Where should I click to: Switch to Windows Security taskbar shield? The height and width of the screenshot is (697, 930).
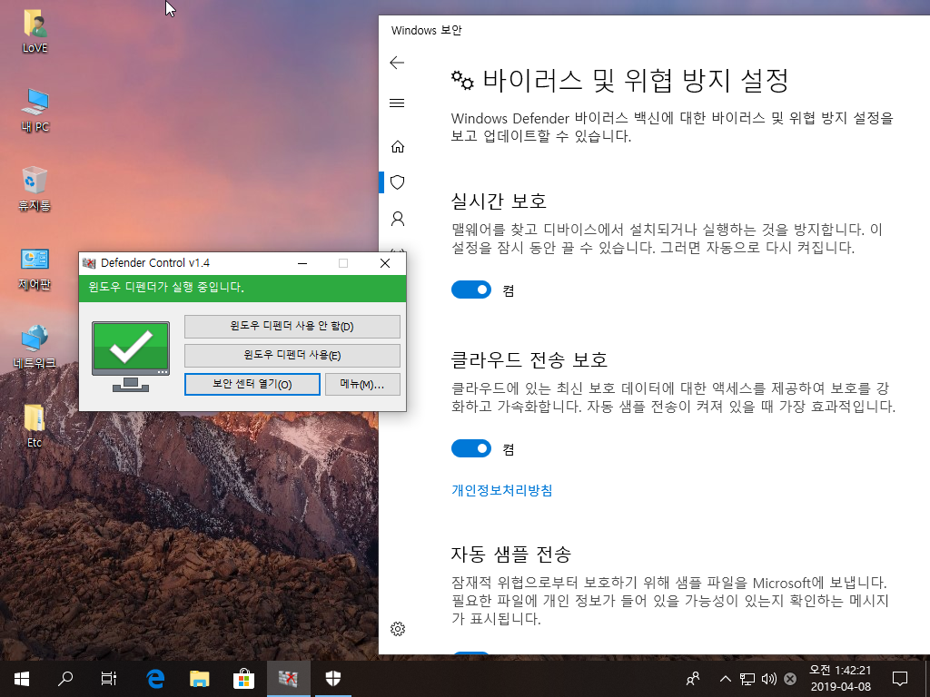(333, 679)
